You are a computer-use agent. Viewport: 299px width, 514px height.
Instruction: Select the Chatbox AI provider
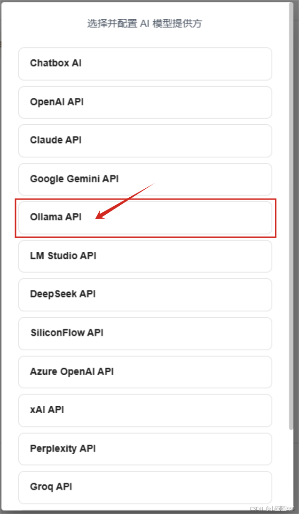[x=145, y=64]
